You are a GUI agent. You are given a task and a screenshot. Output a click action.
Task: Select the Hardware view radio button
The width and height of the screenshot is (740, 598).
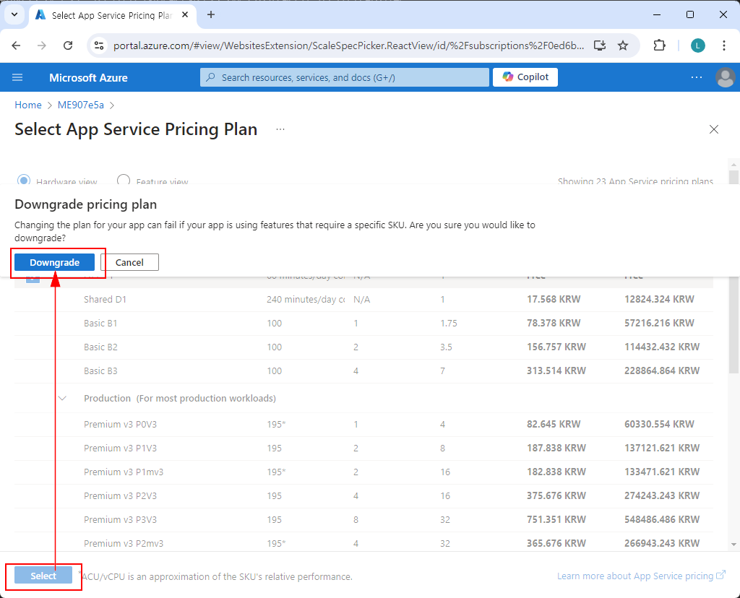pyautogui.click(x=24, y=180)
